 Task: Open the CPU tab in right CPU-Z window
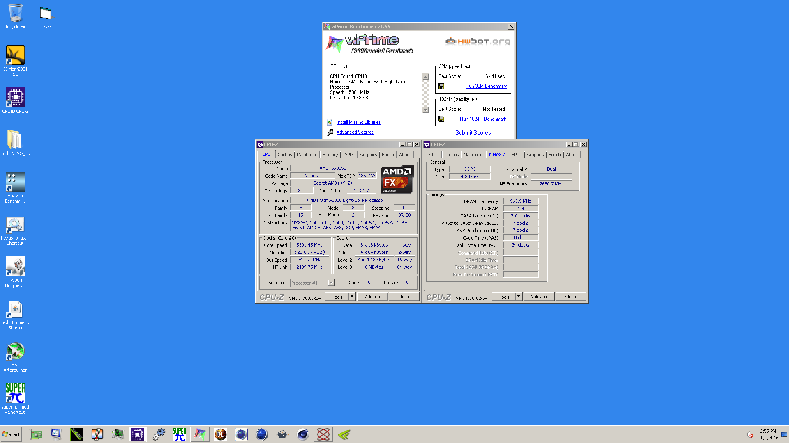[x=433, y=155]
